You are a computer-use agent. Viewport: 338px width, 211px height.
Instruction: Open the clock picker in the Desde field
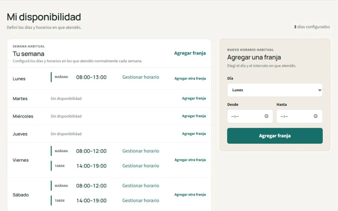267,116
